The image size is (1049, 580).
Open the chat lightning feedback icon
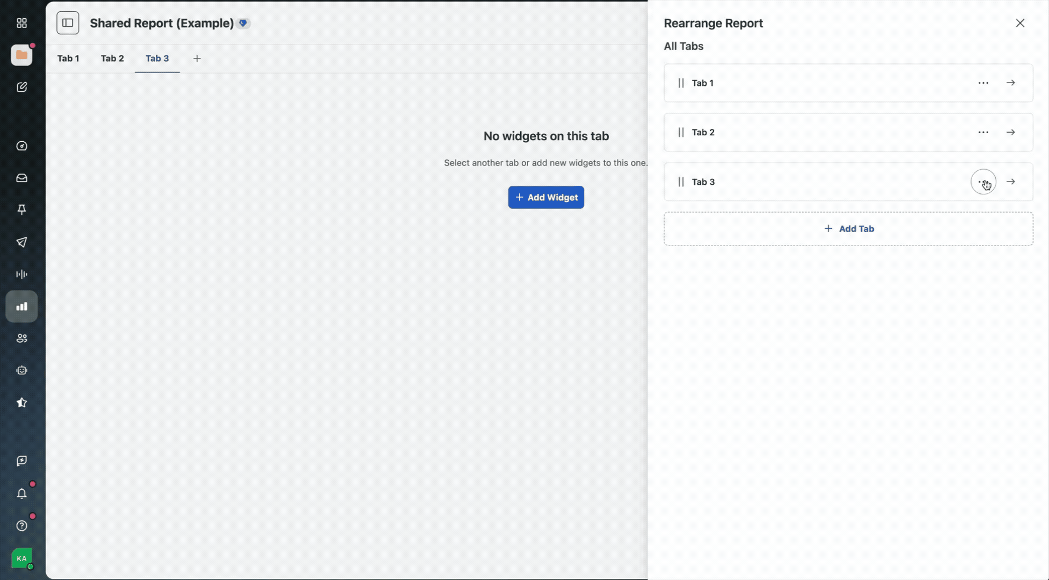21,461
